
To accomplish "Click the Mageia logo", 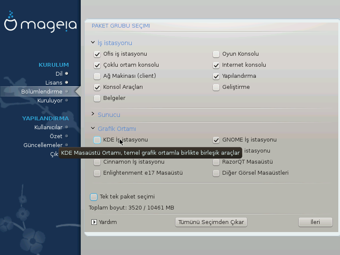I will [40, 22].
